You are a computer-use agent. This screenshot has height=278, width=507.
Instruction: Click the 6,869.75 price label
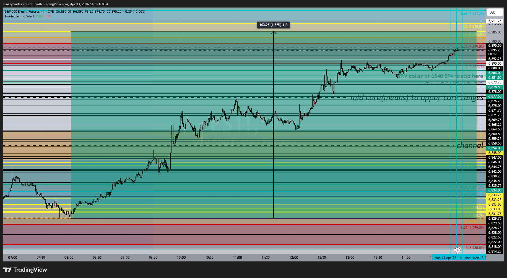point(495,120)
